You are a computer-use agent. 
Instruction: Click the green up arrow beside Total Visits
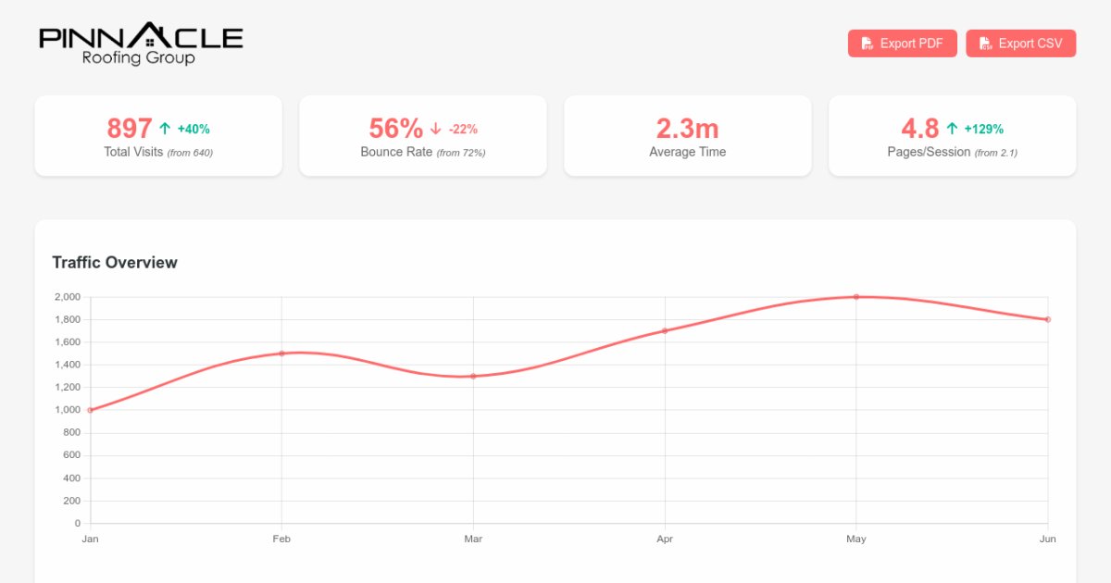click(x=165, y=129)
